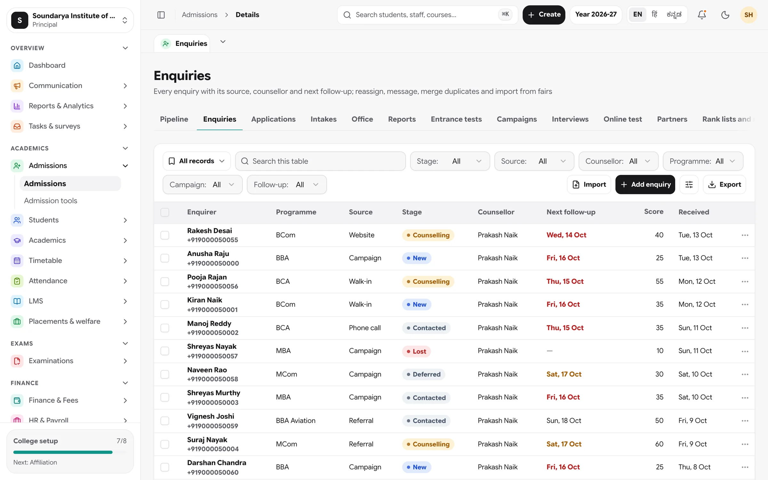Open row actions for Shreyas Nayak
The image size is (768, 480).
745,351
